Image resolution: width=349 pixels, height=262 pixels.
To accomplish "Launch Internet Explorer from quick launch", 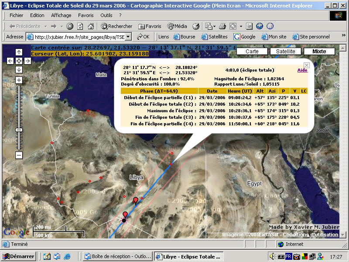I will (x=67, y=256).
